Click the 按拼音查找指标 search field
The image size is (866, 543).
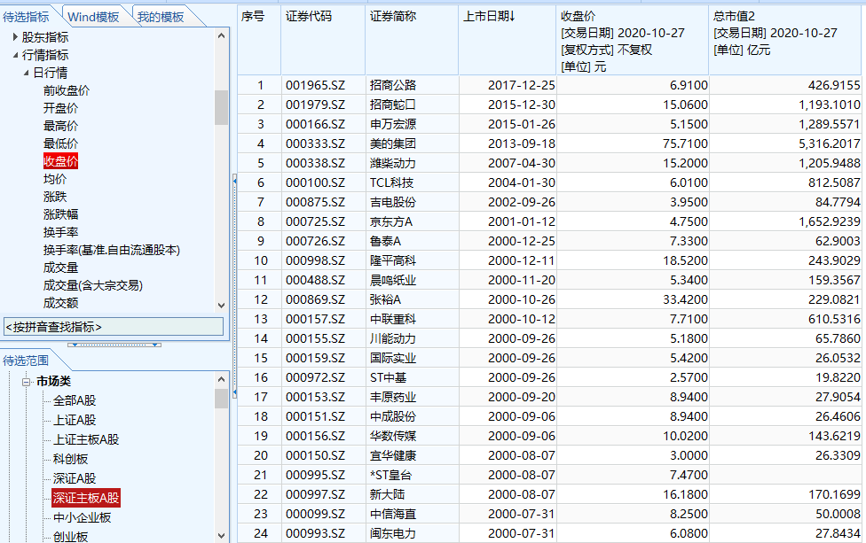pyautogui.click(x=114, y=327)
